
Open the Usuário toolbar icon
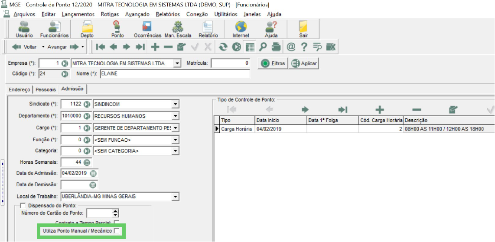coord(24,29)
